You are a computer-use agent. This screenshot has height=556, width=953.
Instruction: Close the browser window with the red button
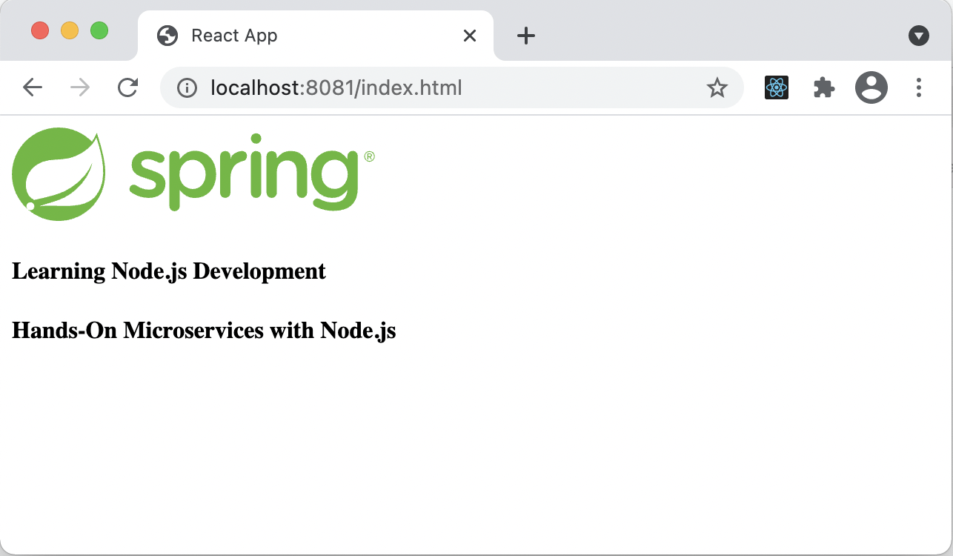40,31
